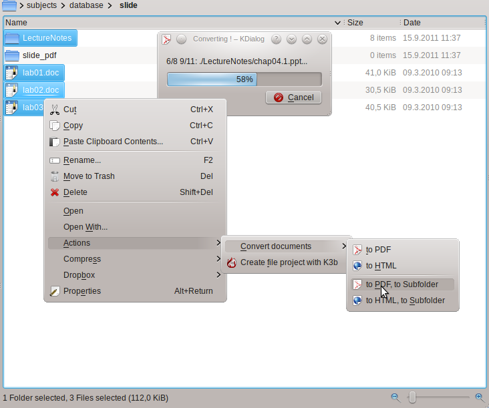Cancel the conversion in KDialog
This screenshot has width=489, height=408.
click(x=293, y=97)
